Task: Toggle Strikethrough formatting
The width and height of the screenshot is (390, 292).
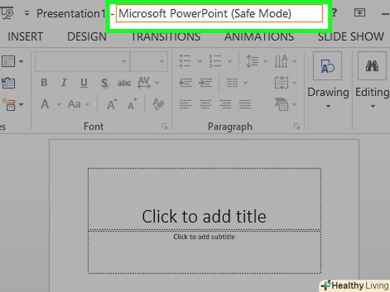Action: [124, 83]
